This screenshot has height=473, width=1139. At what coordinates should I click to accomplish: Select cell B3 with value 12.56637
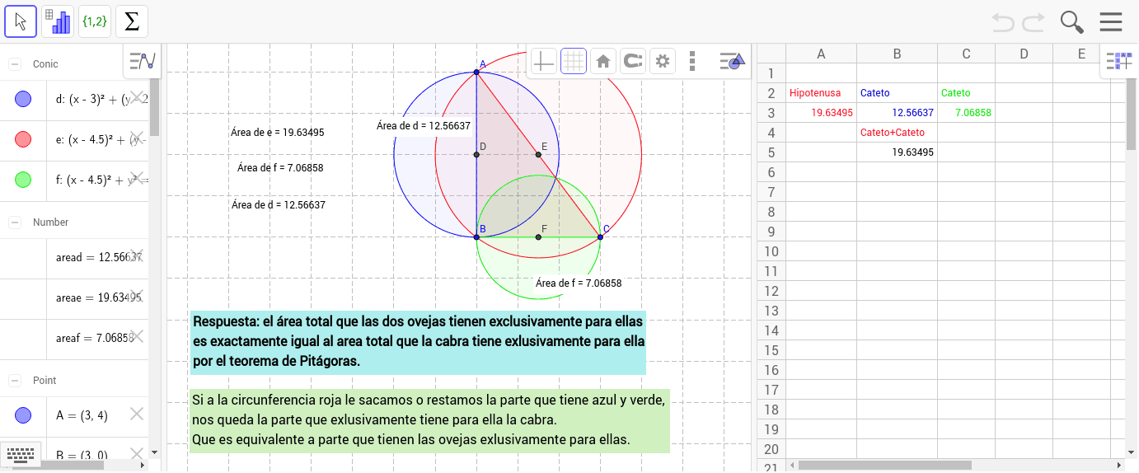click(897, 113)
